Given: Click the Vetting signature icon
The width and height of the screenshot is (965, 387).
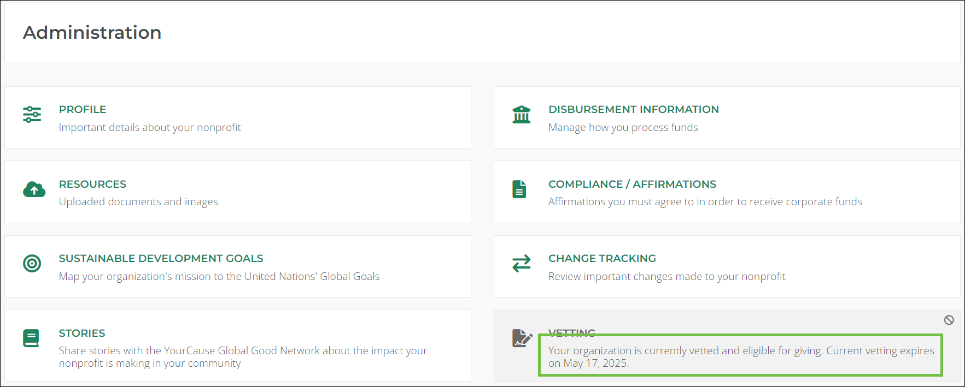Looking at the screenshot, I should coord(522,338).
